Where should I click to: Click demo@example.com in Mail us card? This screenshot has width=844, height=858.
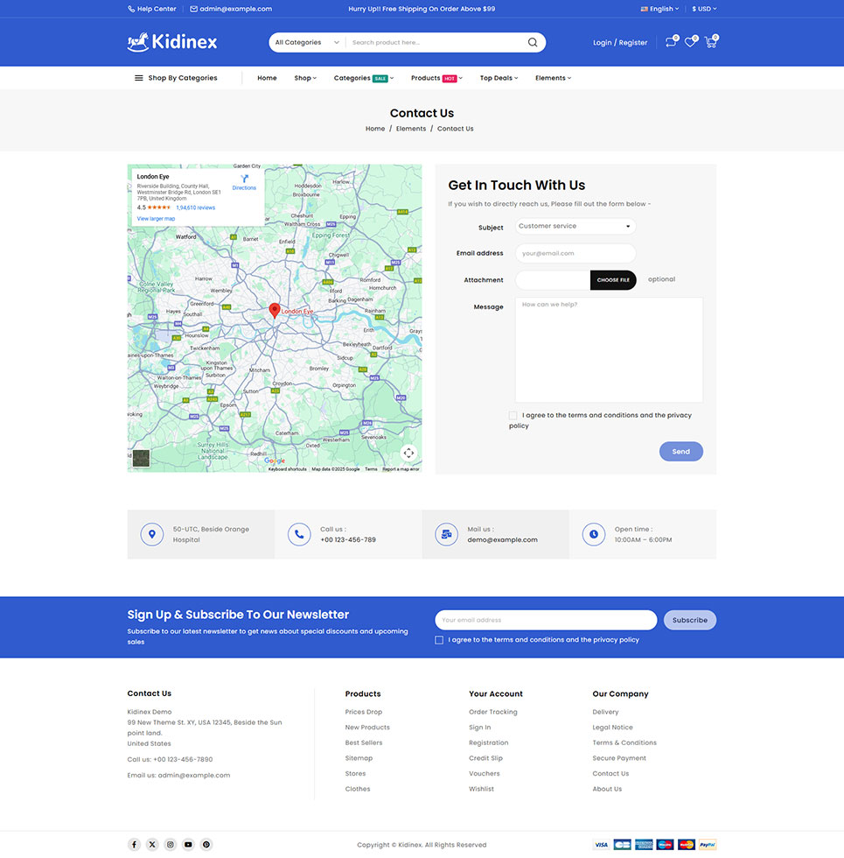click(x=502, y=539)
